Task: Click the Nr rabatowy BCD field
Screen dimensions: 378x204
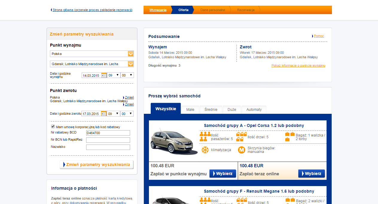Action: [108, 133]
